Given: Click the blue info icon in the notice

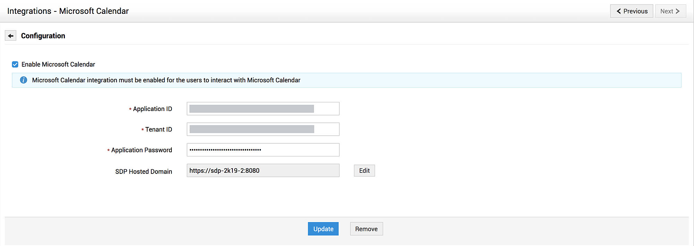Looking at the screenshot, I should 24,80.
